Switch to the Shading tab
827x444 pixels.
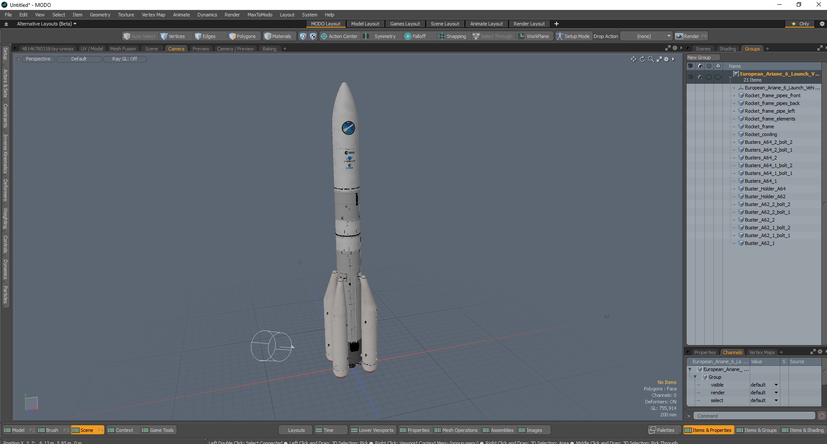pos(727,49)
